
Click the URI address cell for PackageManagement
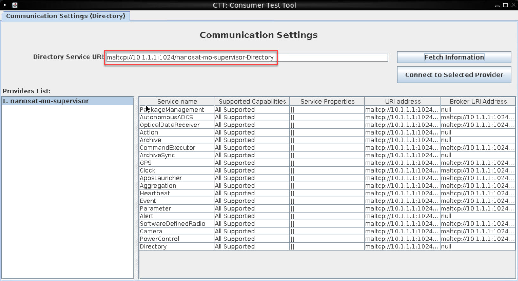pyautogui.click(x=402, y=110)
